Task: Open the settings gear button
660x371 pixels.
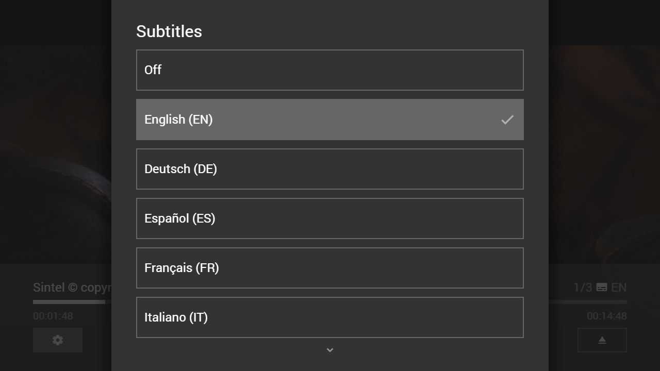Action: pos(58,340)
